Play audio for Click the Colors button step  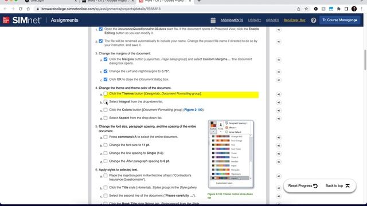click(x=279, y=110)
